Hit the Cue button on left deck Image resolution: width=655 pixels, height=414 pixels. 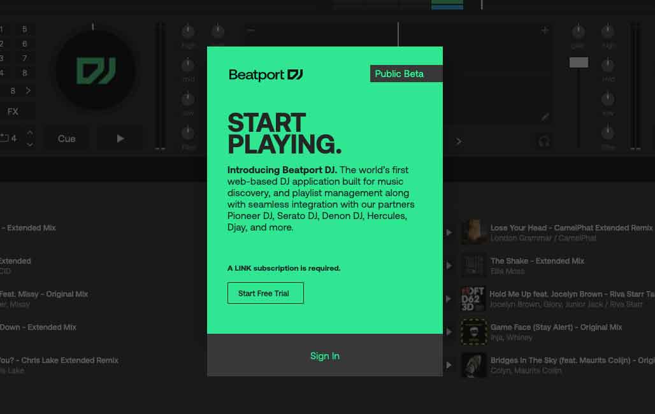pos(66,139)
